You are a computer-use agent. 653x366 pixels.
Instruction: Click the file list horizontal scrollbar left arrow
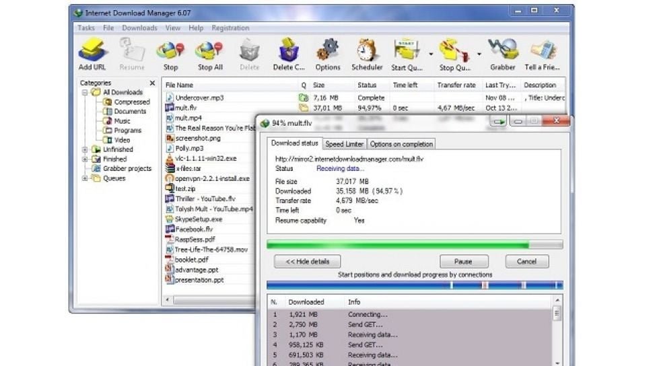pos(168,300)
